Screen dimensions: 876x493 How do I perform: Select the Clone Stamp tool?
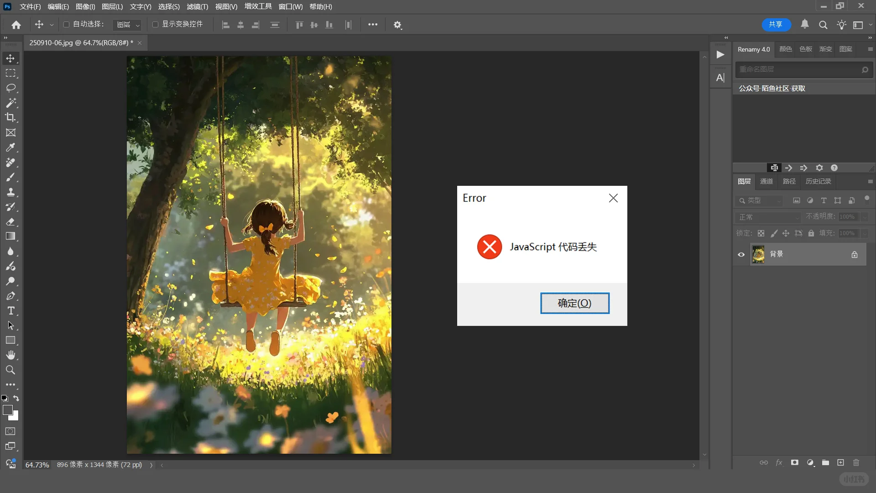coord(10,192)
